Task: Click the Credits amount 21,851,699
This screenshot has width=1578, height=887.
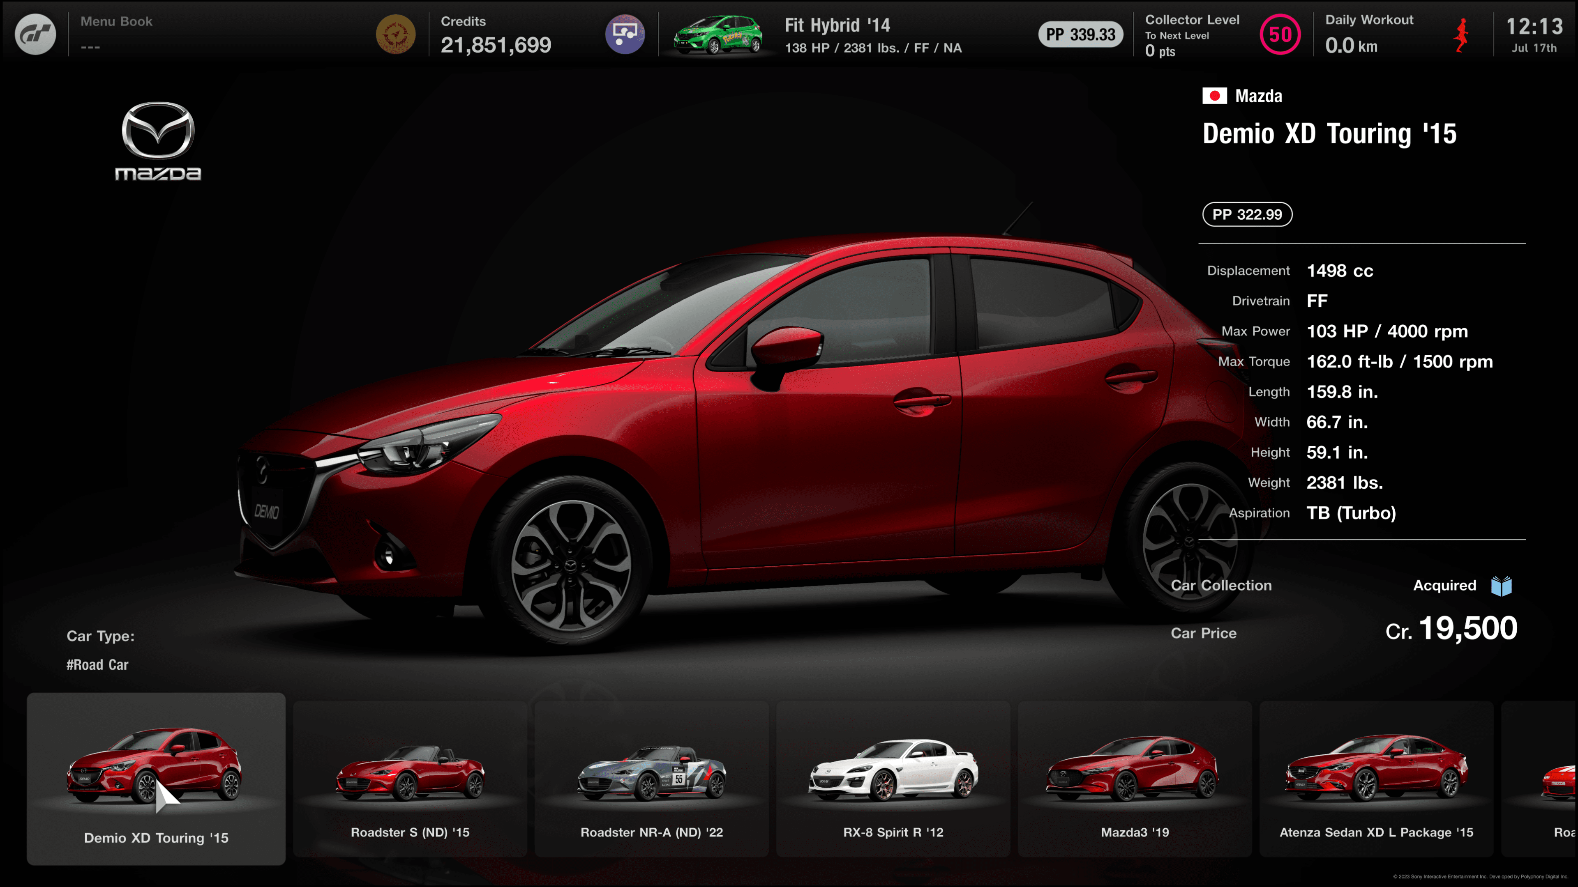Action: (x=496, y=45)
